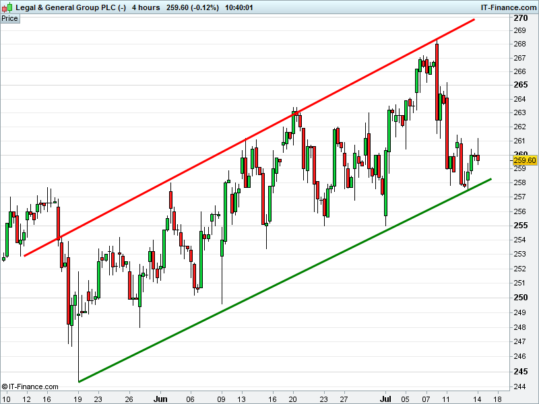Viewport: 539px width, 404px height.
Task: Click the 257 level on price axis
Action: 519,197
